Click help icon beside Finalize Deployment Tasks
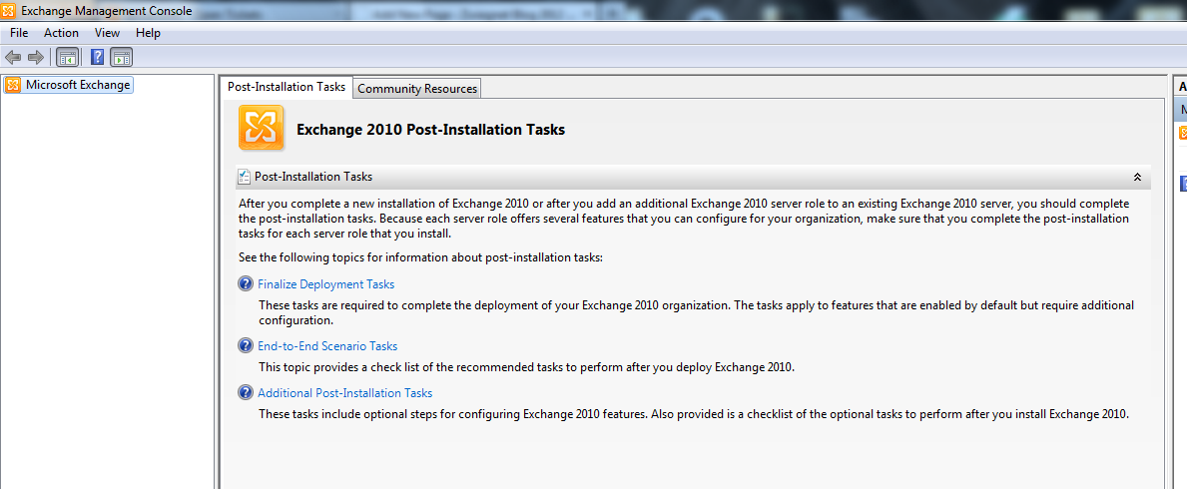This screenshot has width=1187, height=489. (x=246, y=283)
